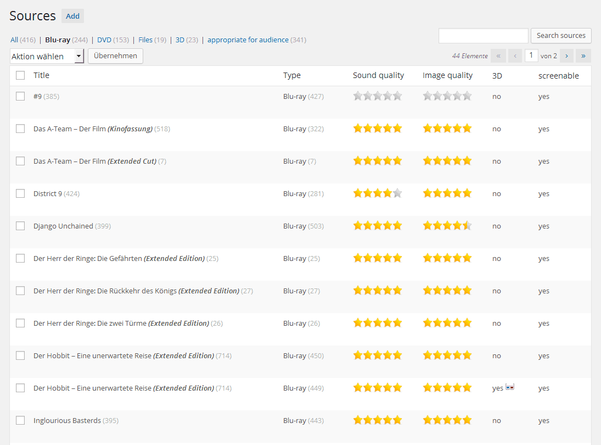Open the Aktion wählen dropdown
601x445 pixels.
[x=47, y=57]
